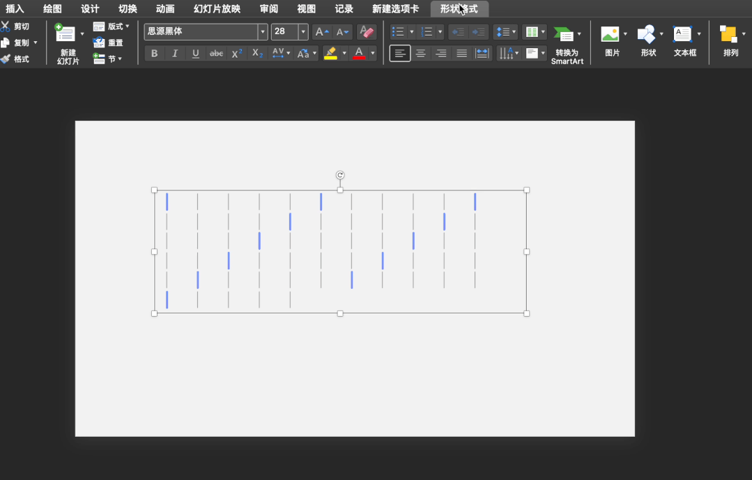Toggle bold formatting
The image size is (752, 480).
tap(155, 53)
